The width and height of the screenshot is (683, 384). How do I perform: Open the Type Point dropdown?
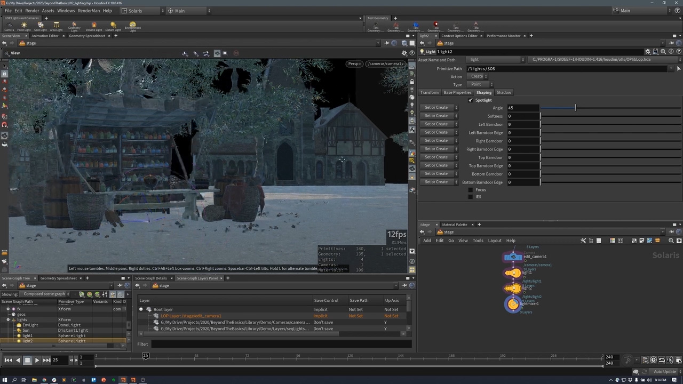(x=481, y=84)
